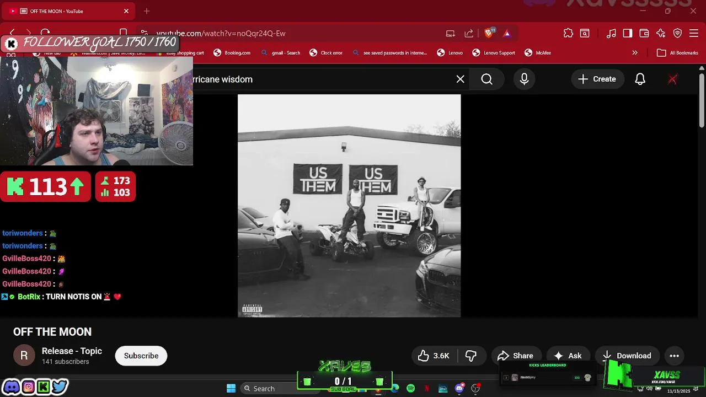Subscribe to Release - Topic
Viewport: 706px width, 397px height.
coord(141,356)
